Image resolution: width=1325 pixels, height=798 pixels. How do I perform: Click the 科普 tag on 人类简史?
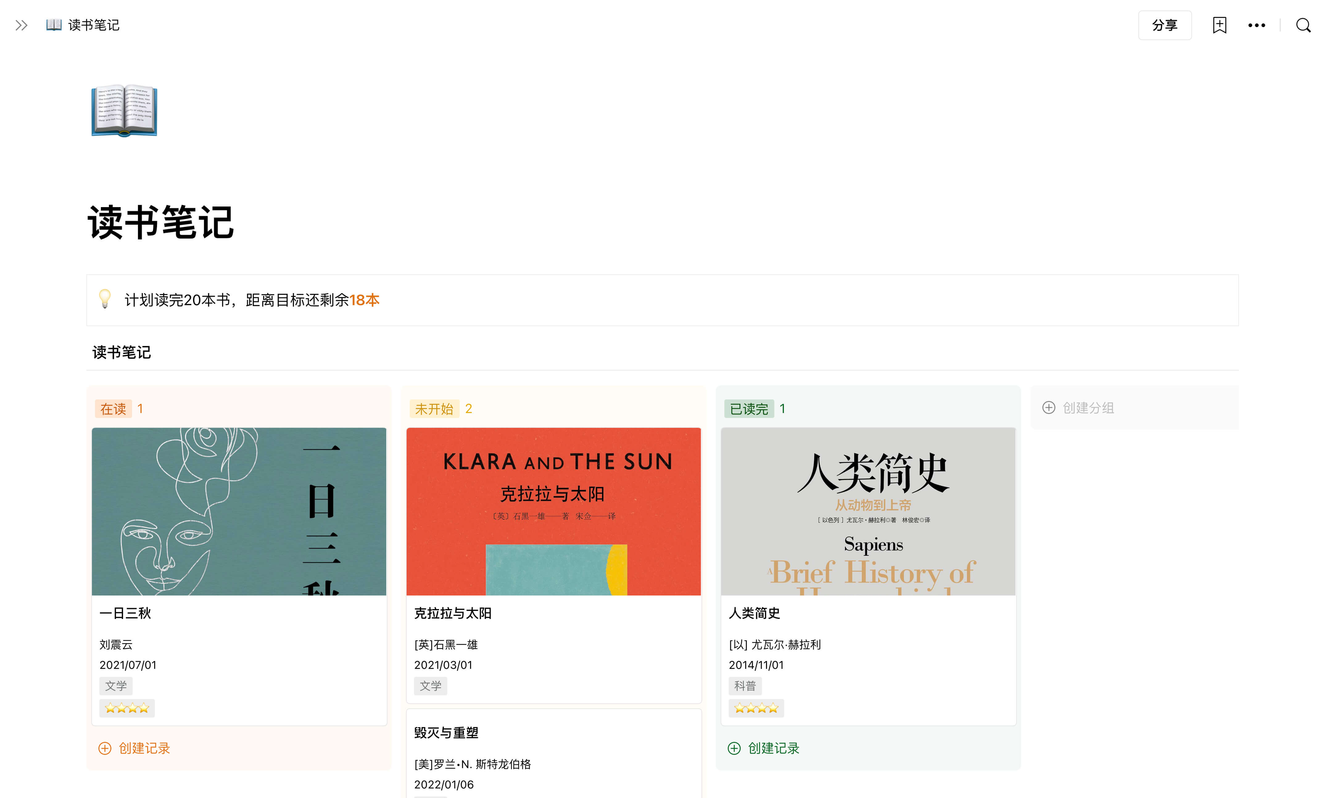pyautogui.click(x=745, y=686)
